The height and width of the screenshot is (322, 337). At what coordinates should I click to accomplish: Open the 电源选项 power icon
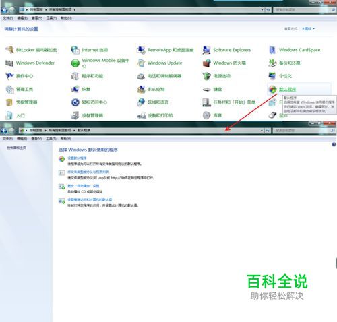pyautogui.click(x=206, y=76)
